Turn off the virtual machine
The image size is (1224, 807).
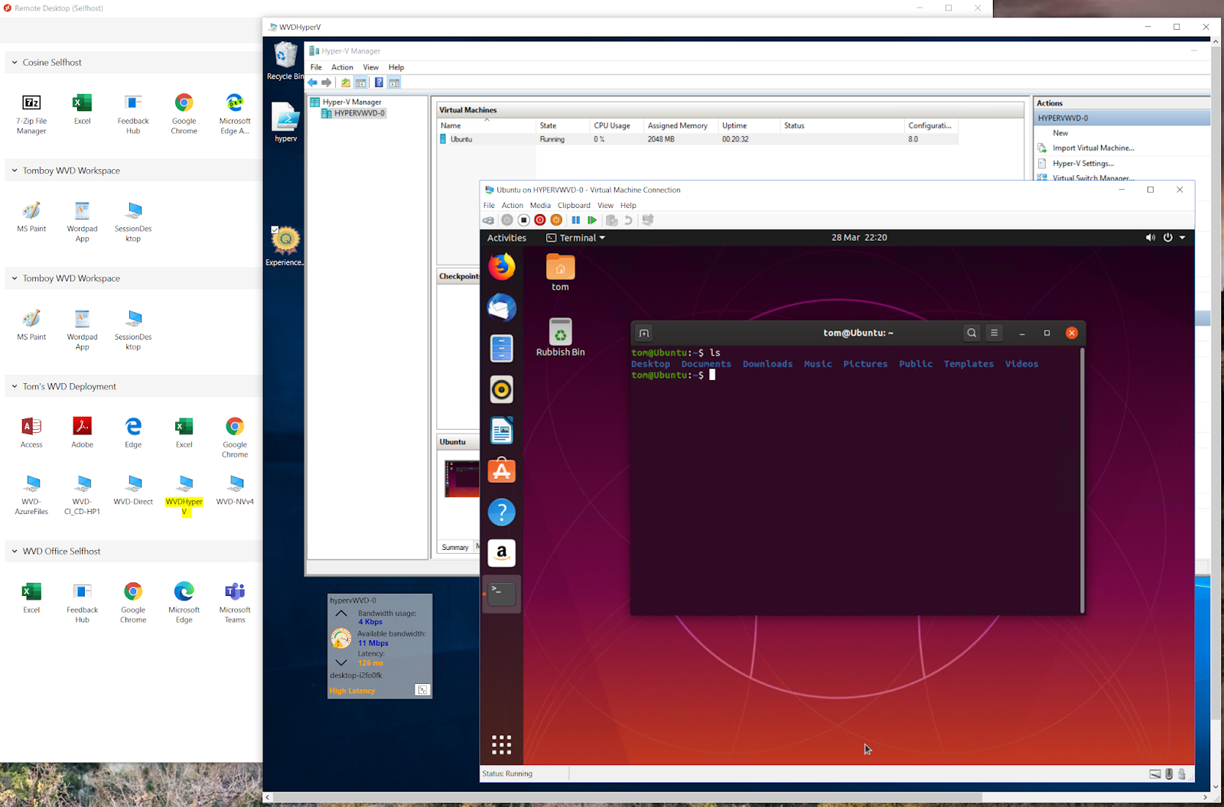523,220
